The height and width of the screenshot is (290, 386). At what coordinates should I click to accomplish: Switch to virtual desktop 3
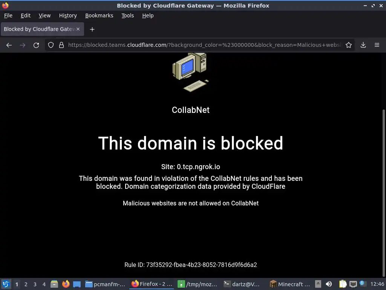[x=35, y=284]
